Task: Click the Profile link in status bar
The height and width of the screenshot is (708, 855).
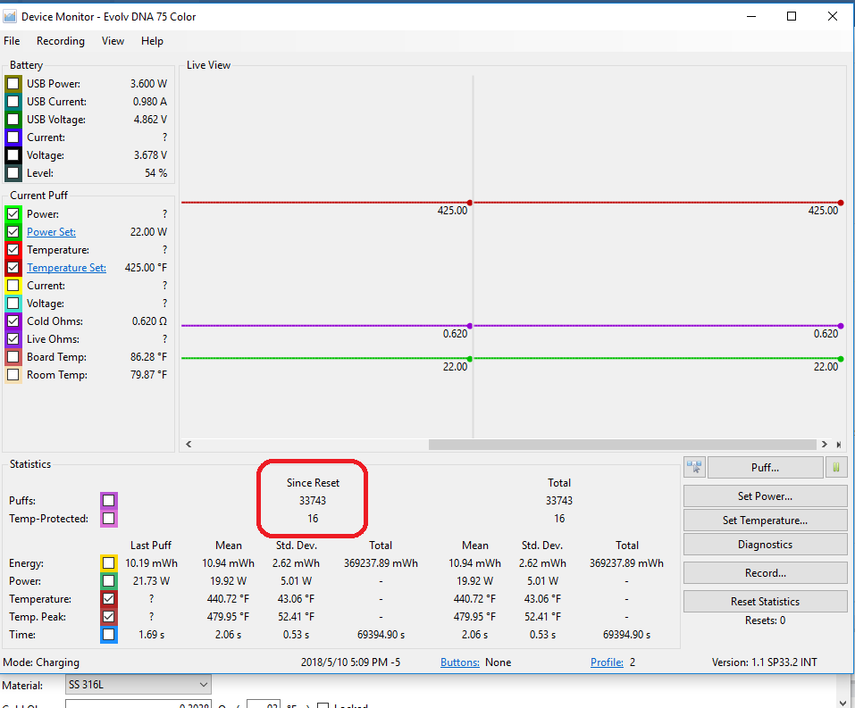Action: point(607,662)
